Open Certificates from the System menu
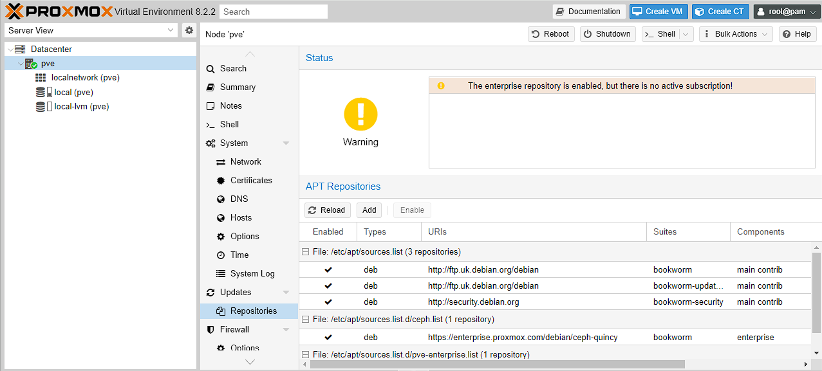Image resolution: width=822 pixels, height=371 pixels. coord(251,181)
